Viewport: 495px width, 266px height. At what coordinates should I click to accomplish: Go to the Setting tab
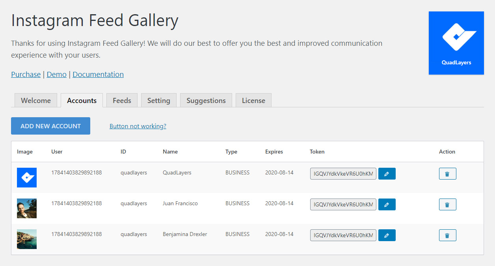pyautogui.click(x=158, y=101)
